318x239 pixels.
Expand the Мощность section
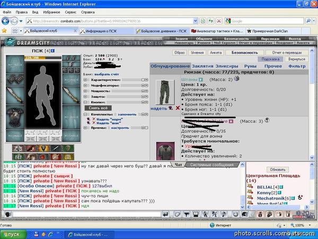click(x=85, y=91)
